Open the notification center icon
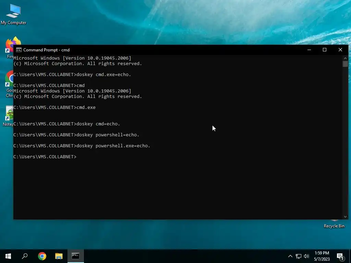This screenshot has height=263, width=351. pos(340,256)
